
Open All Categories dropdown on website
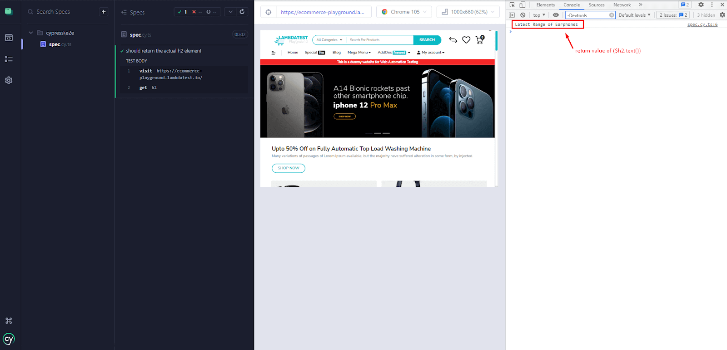329,40
